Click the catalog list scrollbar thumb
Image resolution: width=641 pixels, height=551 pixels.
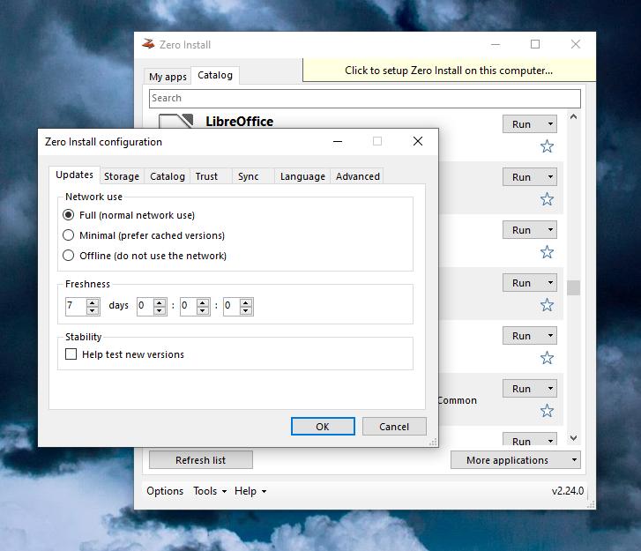pyautogui.click(x=573, y=287)
